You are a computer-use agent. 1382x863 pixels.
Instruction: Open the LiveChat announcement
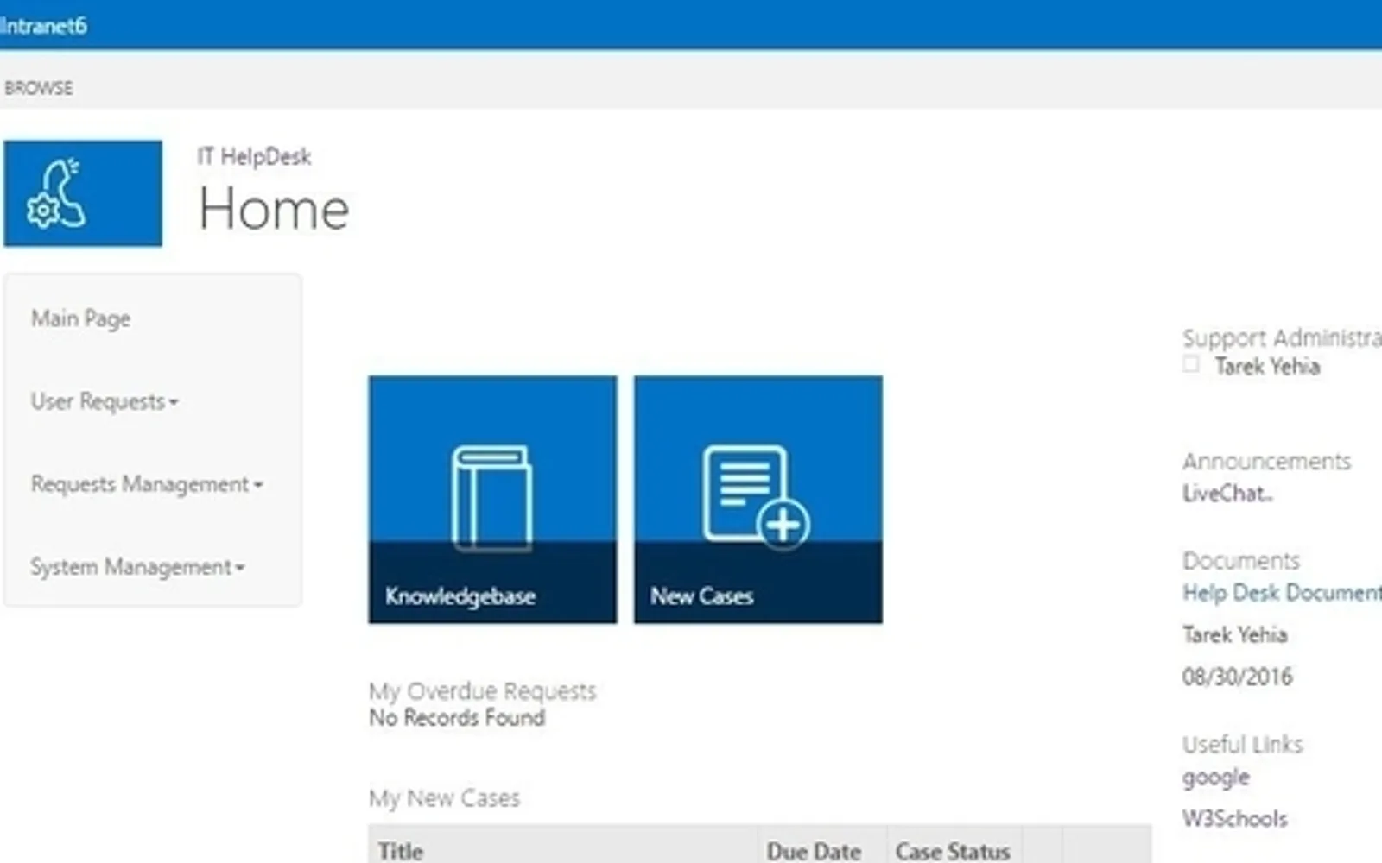pyautogui.click(x=1227, y=494)
